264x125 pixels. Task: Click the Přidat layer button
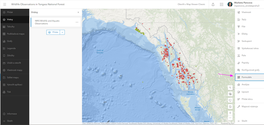53,32
